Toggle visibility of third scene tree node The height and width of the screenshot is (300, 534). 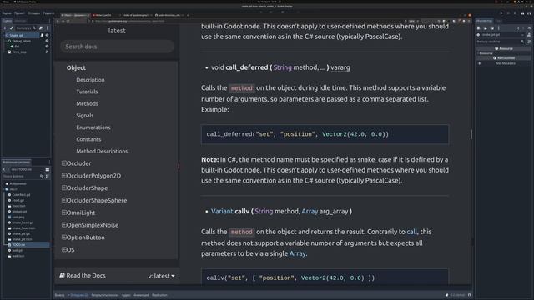pyautogui.click(x=47, y=47)
